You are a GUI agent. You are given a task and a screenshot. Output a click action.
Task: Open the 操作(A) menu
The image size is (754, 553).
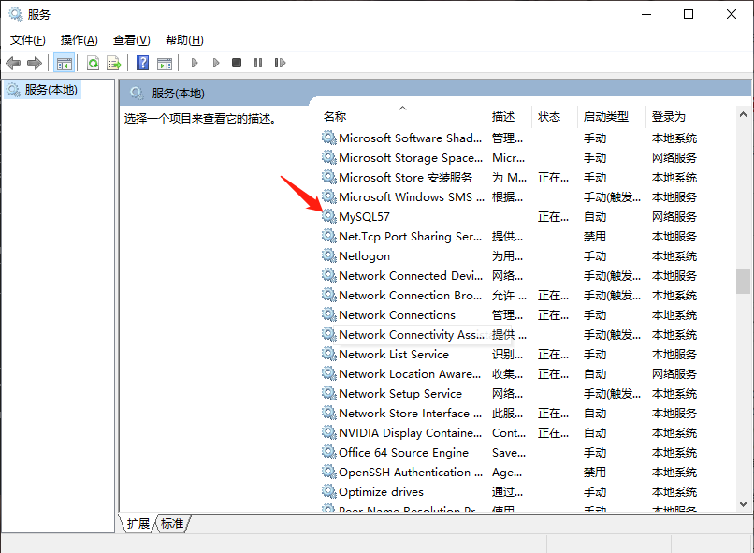pyautogui.click(x=80, y=40)
